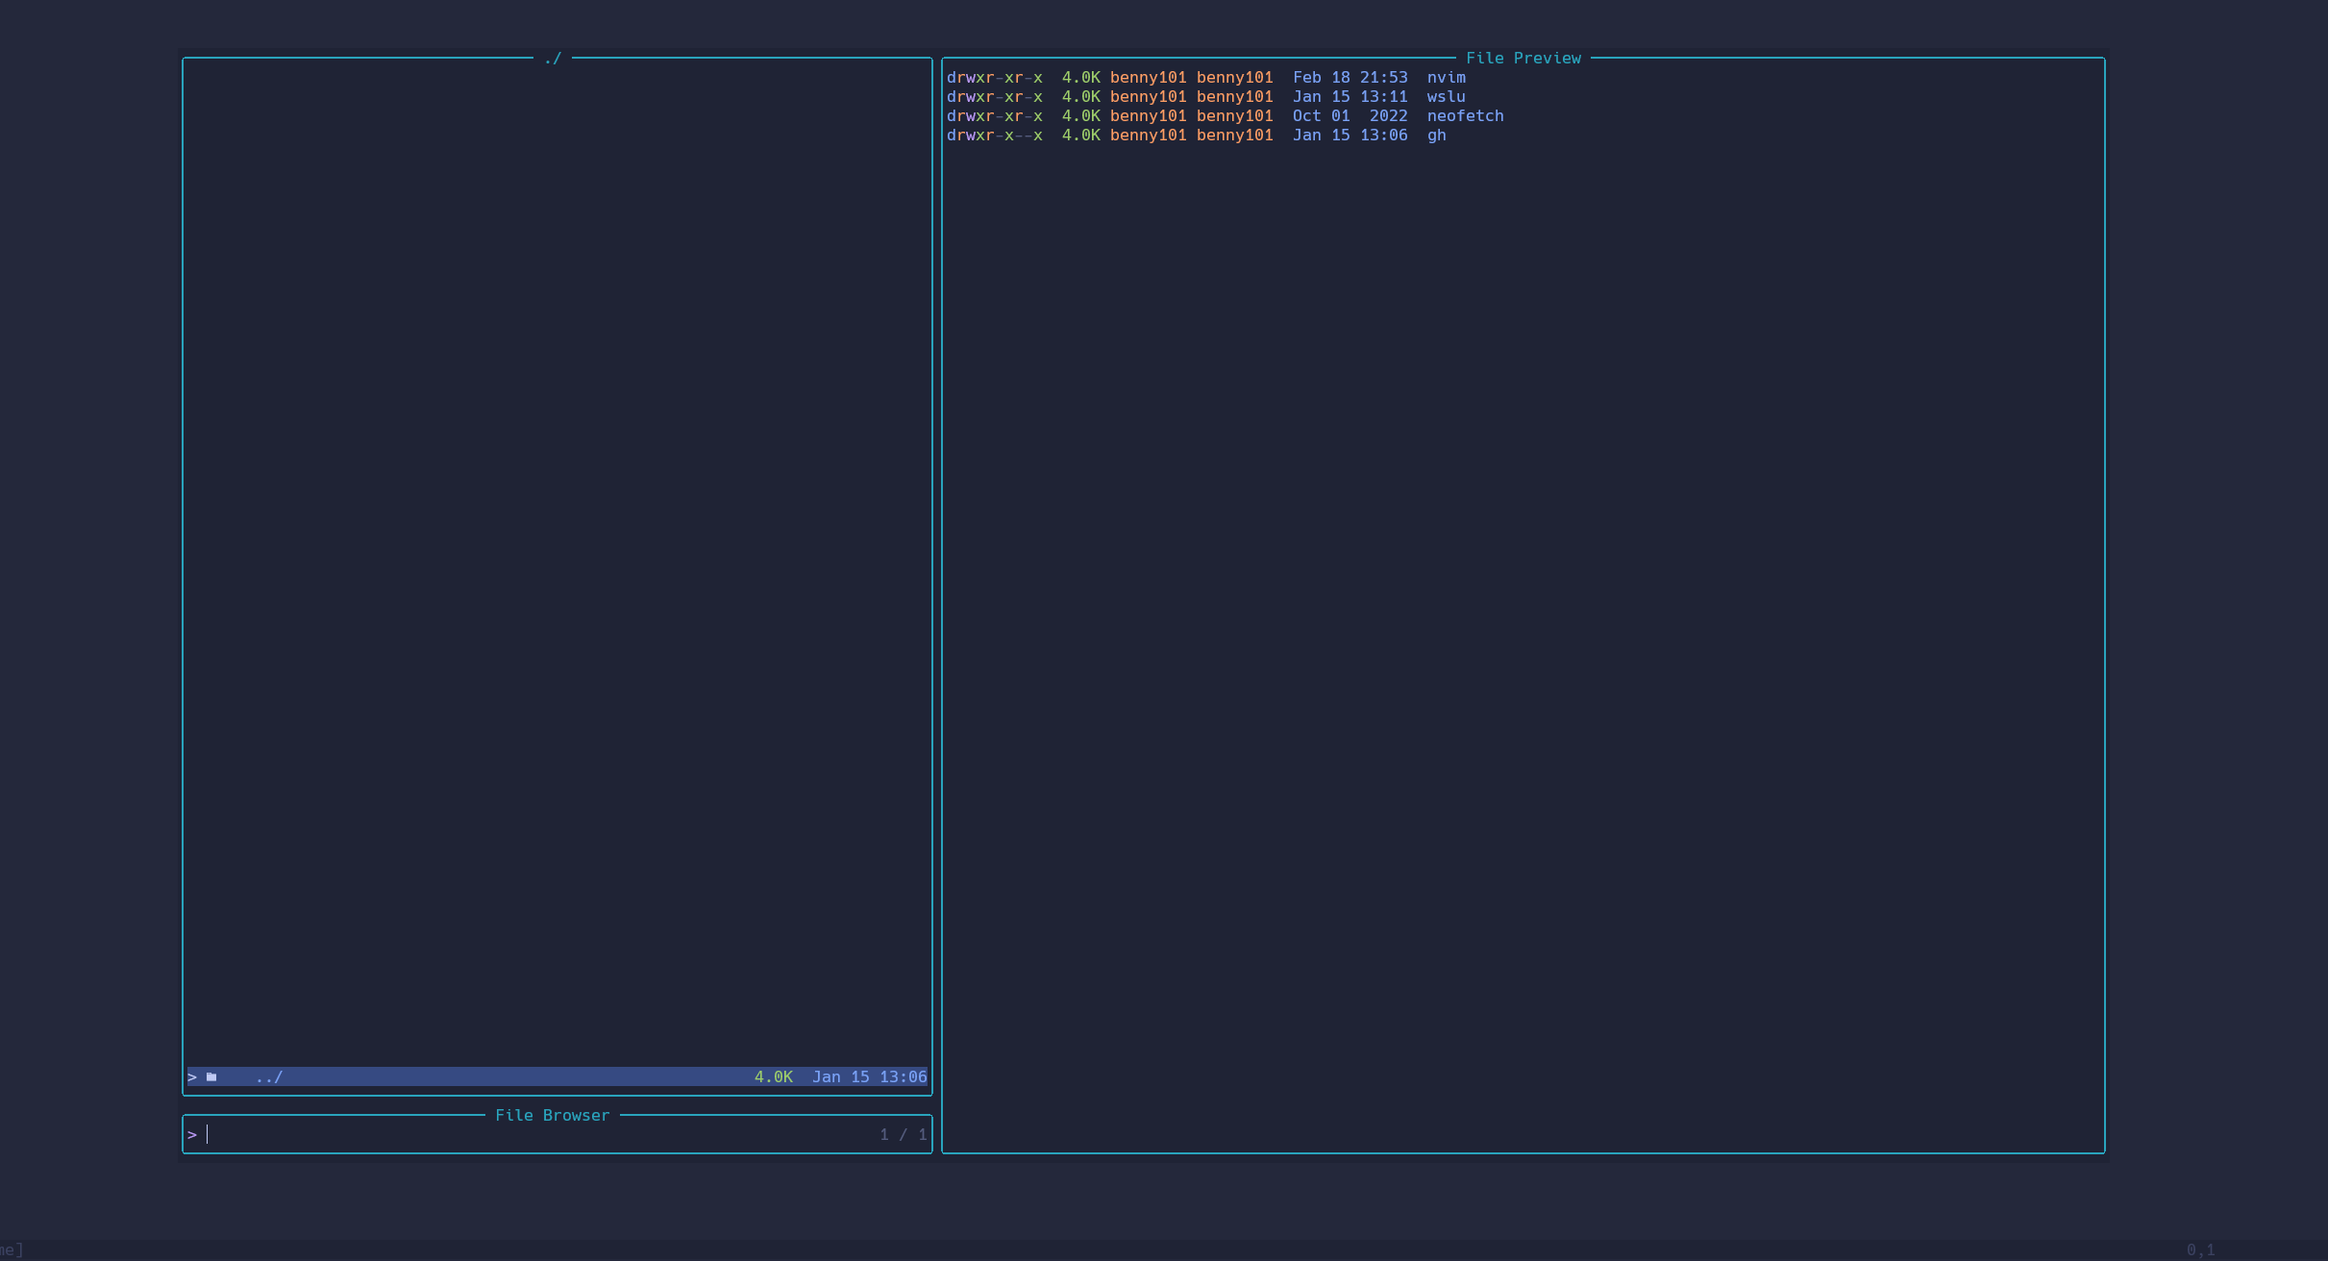The image size is (2328, 1261).
Task: Select the nvim directory in preview
Action: (1446, 77)
